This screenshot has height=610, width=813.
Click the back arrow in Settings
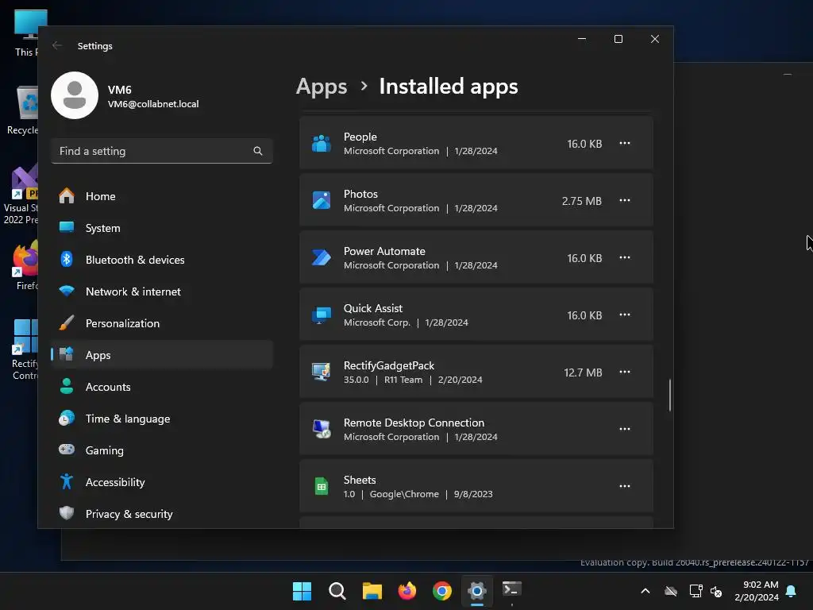click(x=57, y=45)
